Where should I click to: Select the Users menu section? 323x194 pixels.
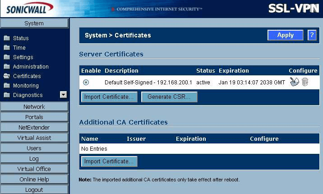pos(34,148)
